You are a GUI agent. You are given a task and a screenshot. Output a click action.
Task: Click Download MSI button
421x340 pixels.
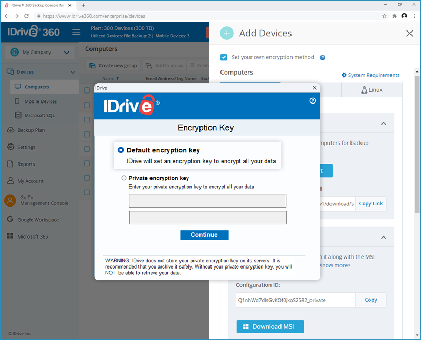click(270, 326)
